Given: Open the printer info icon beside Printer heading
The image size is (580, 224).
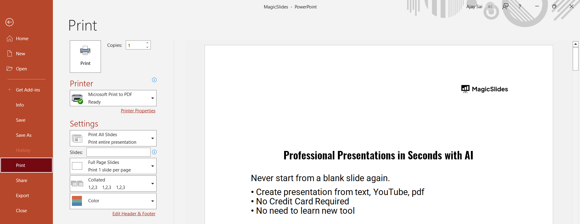Looking at the screenshot, I should pos(154,80).
